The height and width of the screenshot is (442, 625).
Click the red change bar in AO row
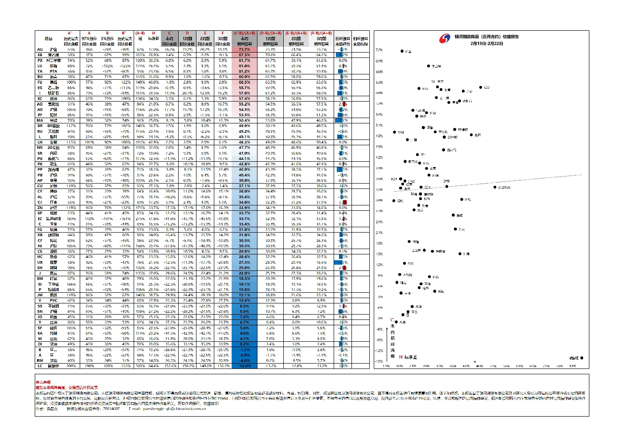click(344, 104)
